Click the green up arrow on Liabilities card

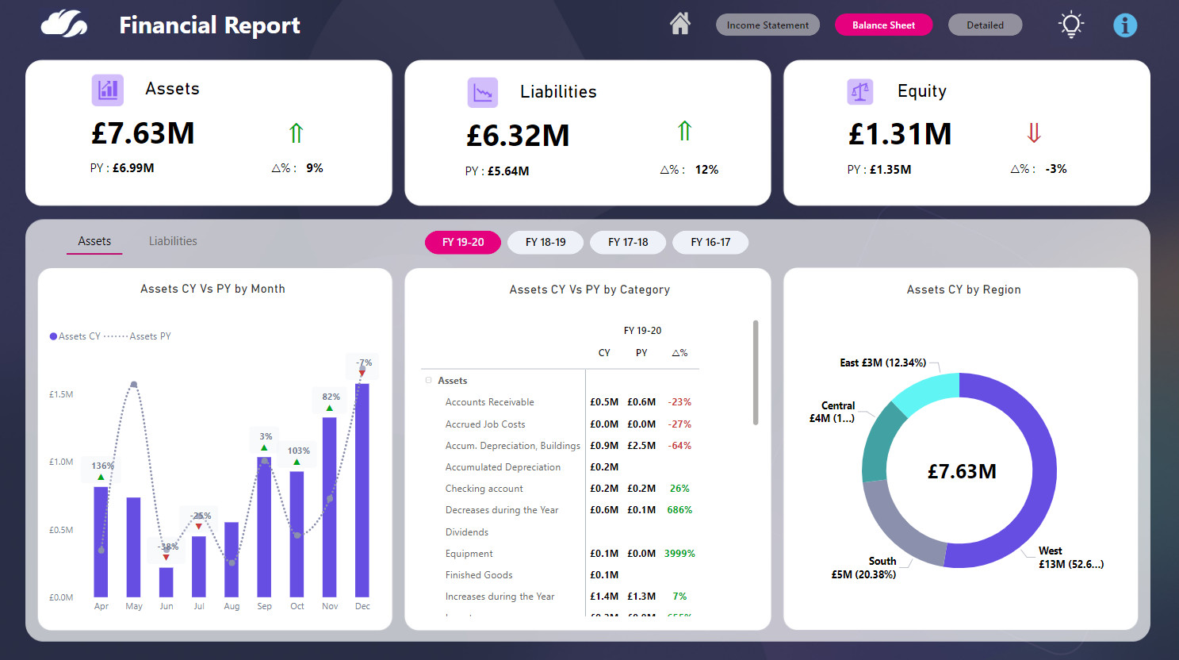coord(684,131)
